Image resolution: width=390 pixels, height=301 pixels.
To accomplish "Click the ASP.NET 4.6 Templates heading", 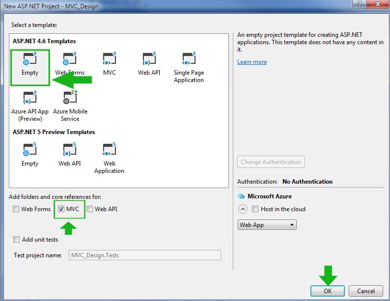I will (x=44, y=41).
